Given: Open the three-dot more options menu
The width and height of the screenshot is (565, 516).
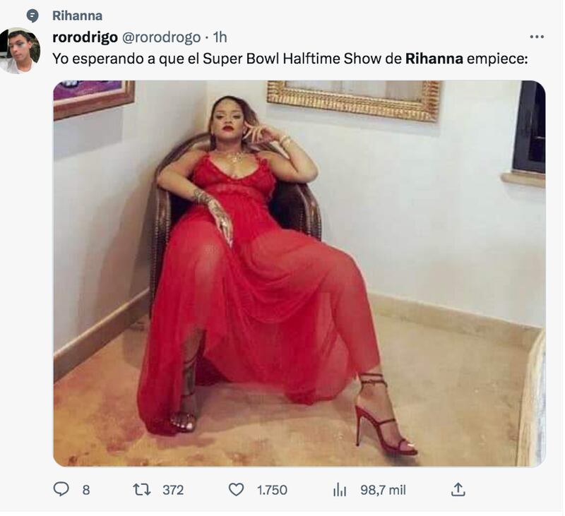Looking at the screenshot, I should [537, 37].
